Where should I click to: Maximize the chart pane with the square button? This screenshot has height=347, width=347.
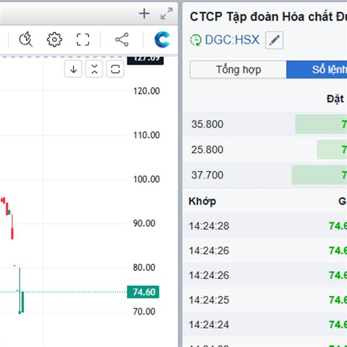tap(115, 69)
